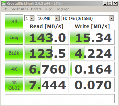
Task: Click the 4K QD32 write result 0.070
Action: 92,85
